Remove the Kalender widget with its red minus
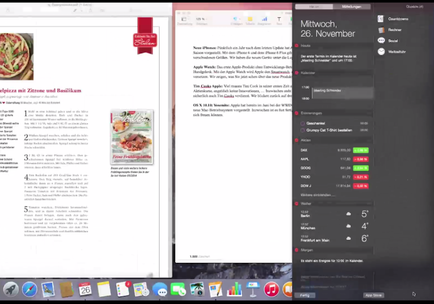The width and height of the screenshot is (434, 304). 296,73
